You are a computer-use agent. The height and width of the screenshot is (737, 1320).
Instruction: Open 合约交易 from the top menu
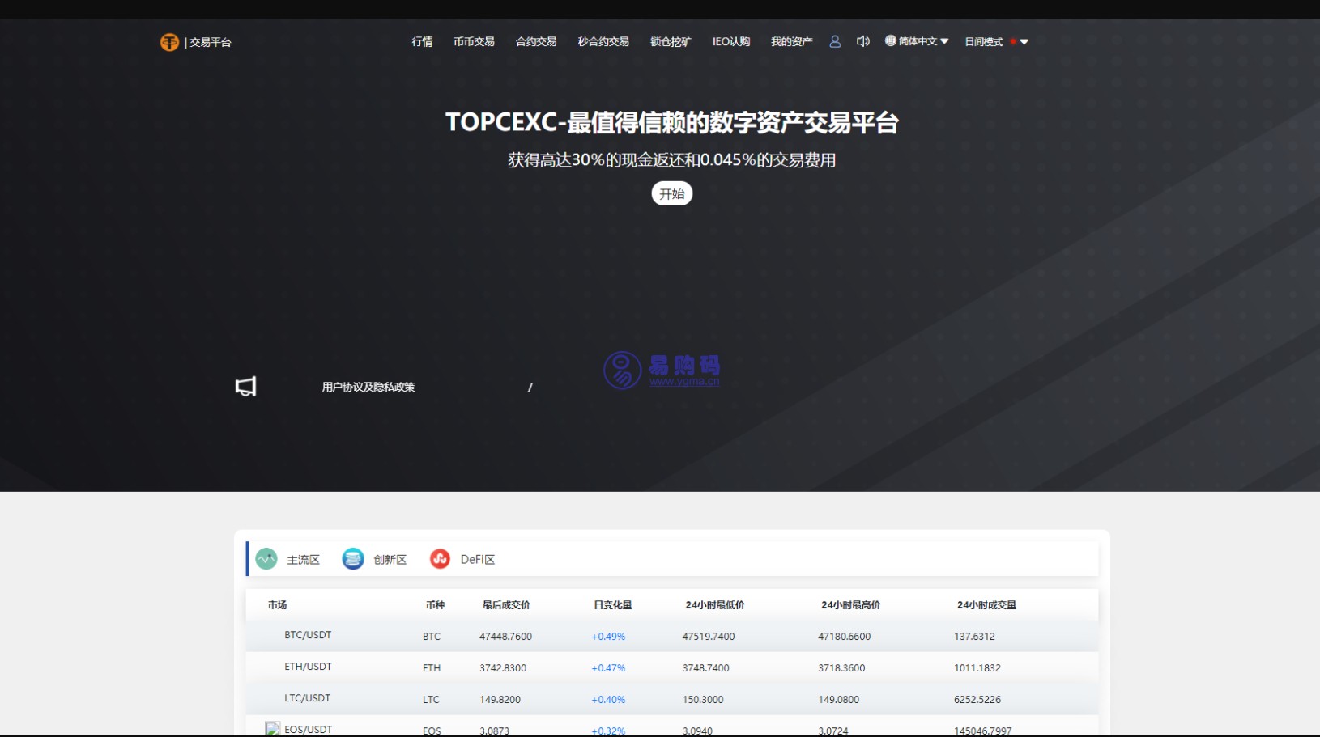point(536,42)
